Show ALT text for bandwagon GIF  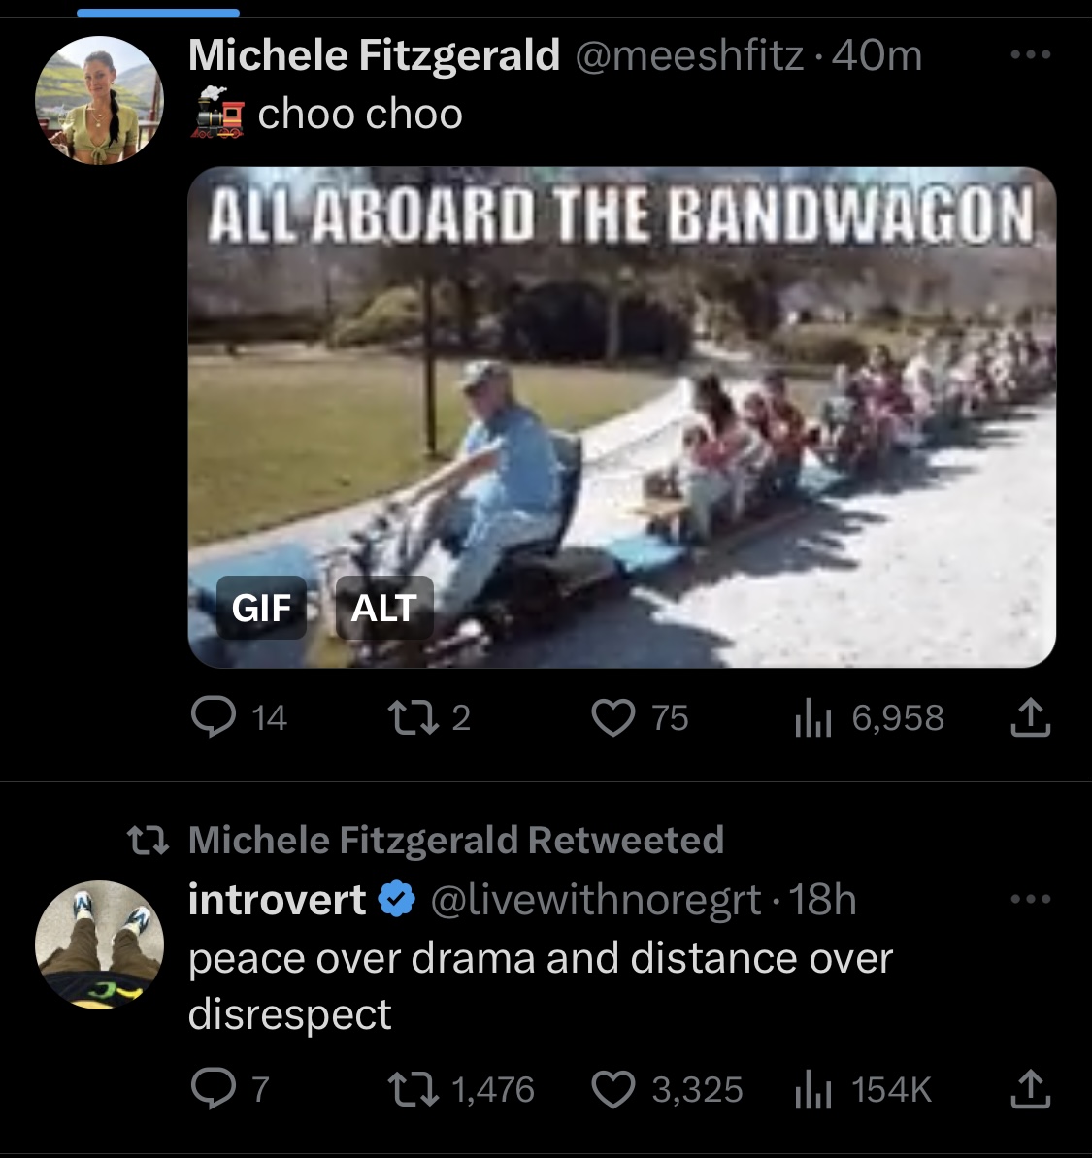tap(384, 608)
